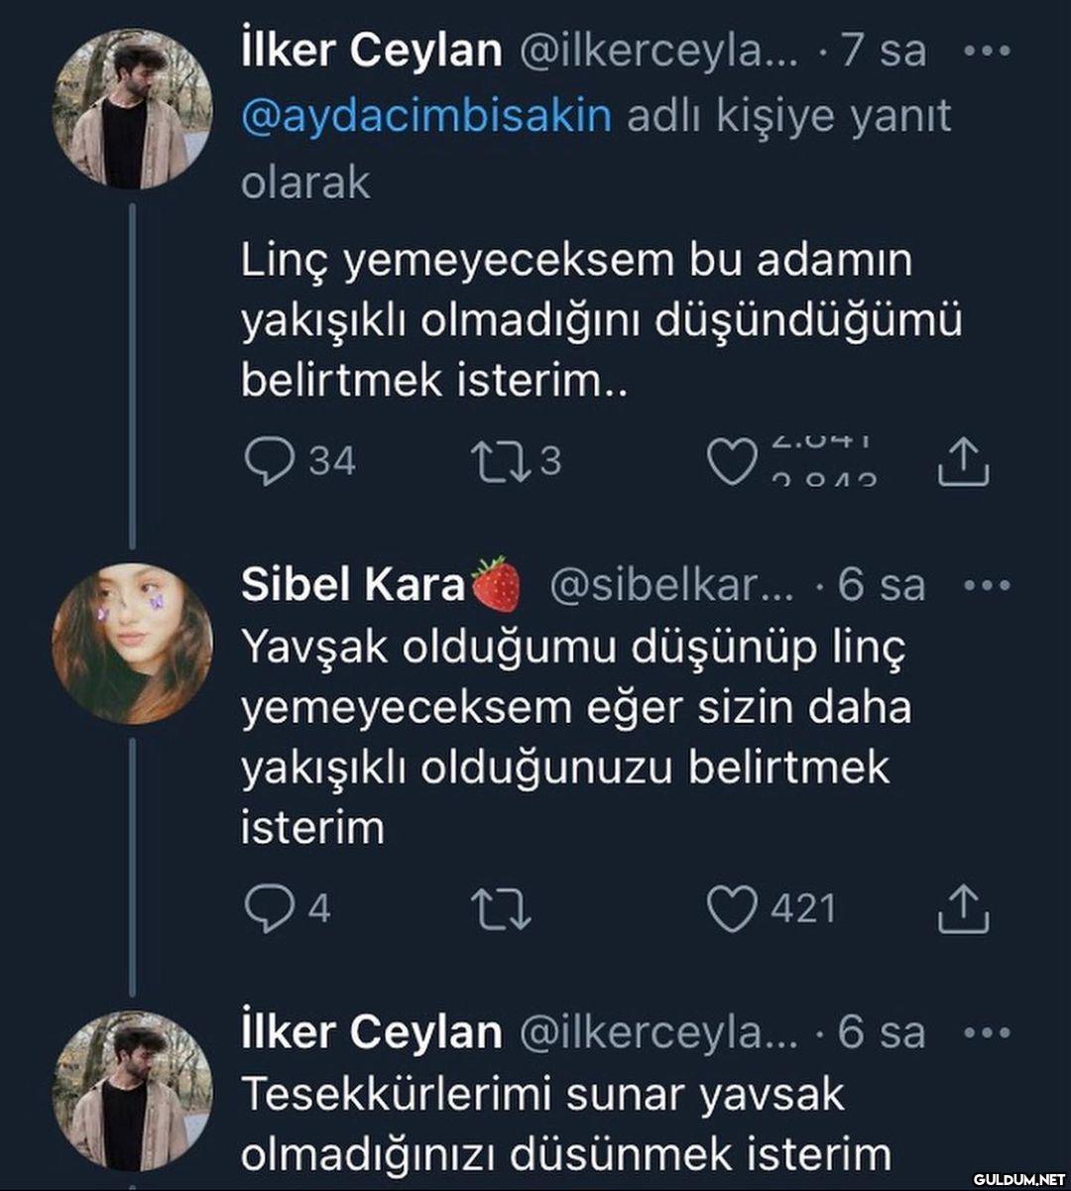Reply to Sibel Kara's tweet

pyautogui.click(x=268, y=910)
